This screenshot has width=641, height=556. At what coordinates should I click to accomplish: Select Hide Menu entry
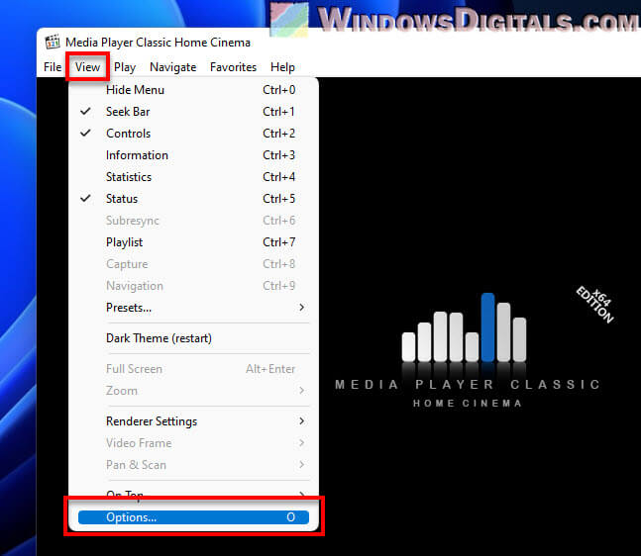pos(194,90)
